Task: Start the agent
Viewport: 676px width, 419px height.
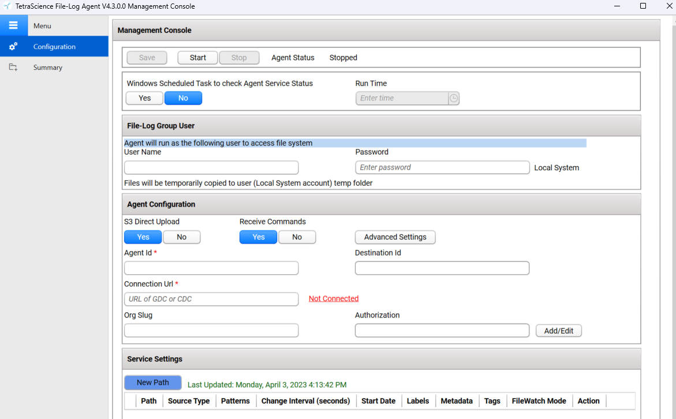Action: (197, 57)
